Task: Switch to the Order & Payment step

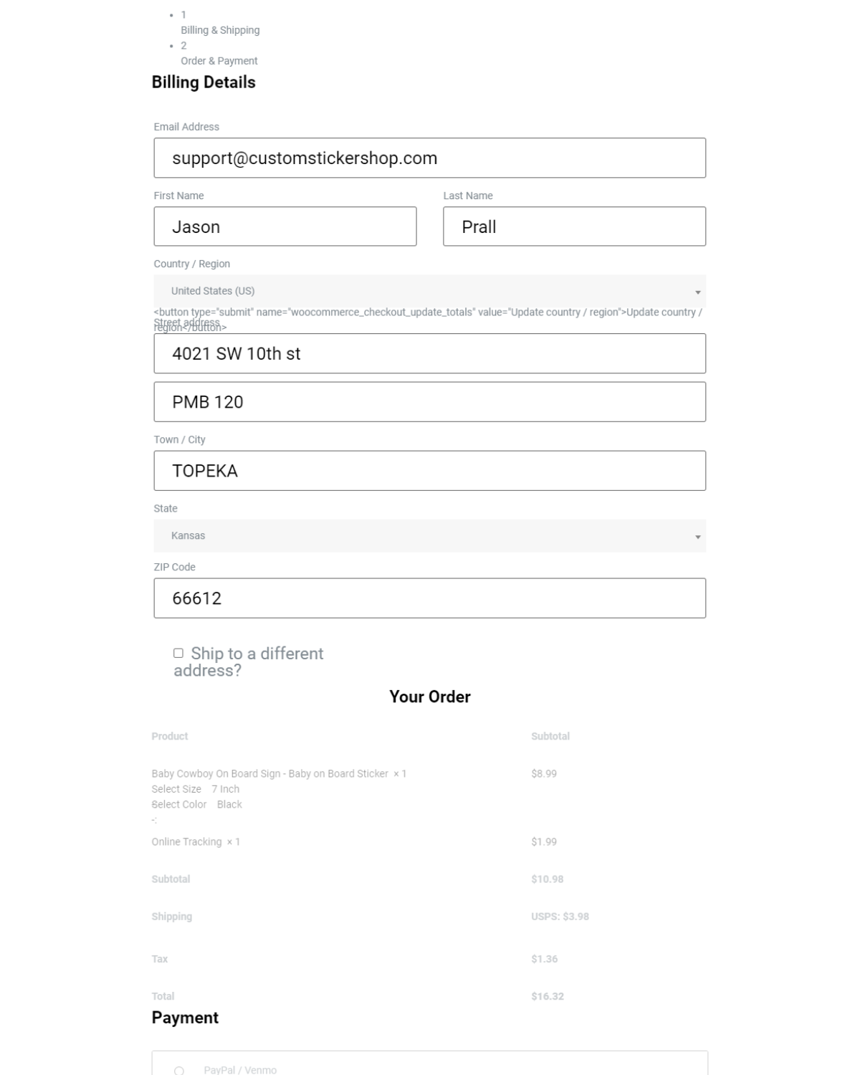Action: click(x=219, y=61)
